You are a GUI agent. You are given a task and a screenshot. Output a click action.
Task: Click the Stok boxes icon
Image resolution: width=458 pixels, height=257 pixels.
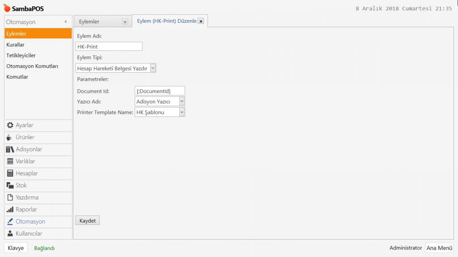coord(10,186)
